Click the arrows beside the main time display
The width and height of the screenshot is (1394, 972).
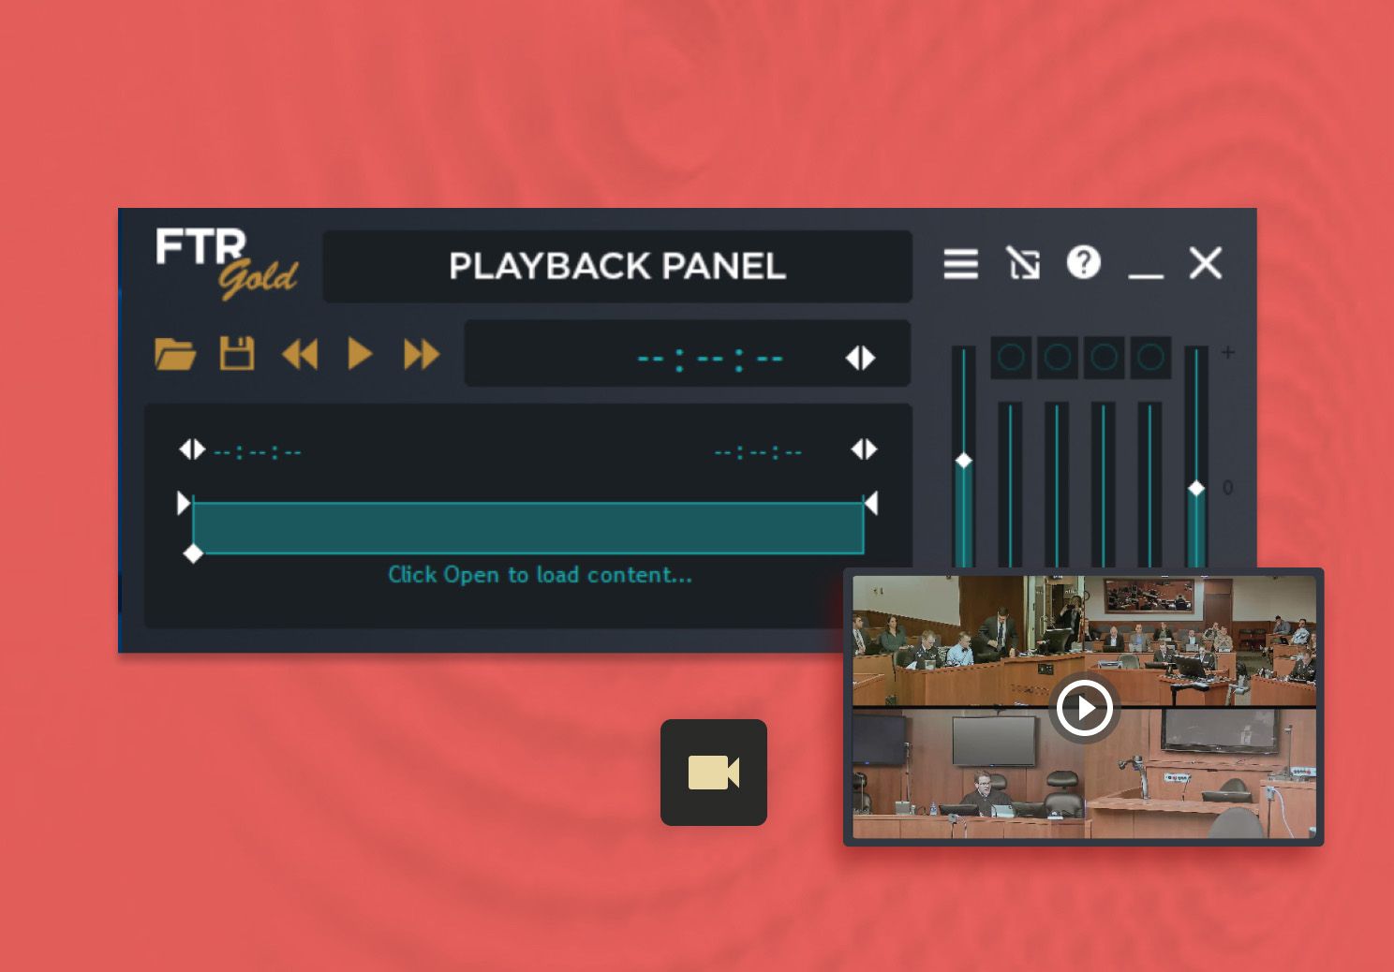[860, 358]
